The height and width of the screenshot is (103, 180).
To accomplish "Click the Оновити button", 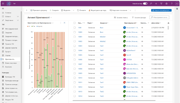I will pyautogui.click(x=82, y=10).
